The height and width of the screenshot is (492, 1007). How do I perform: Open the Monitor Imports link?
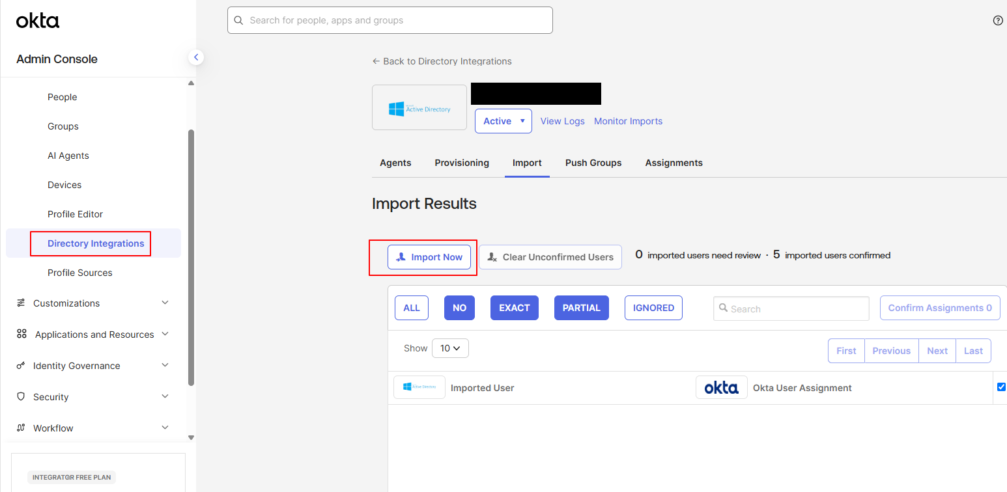point(628,121)
